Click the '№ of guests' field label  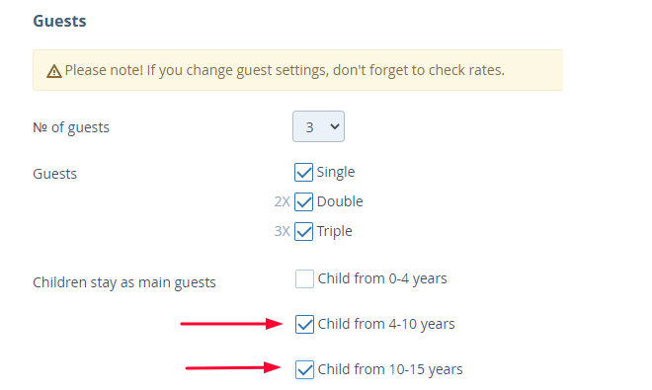tap(71, 127)
